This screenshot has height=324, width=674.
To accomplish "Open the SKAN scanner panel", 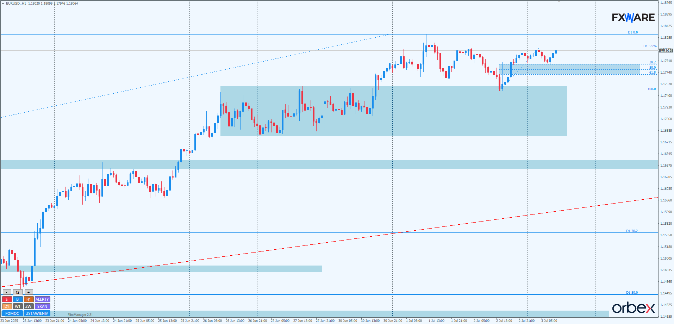I will click(42, 306).
